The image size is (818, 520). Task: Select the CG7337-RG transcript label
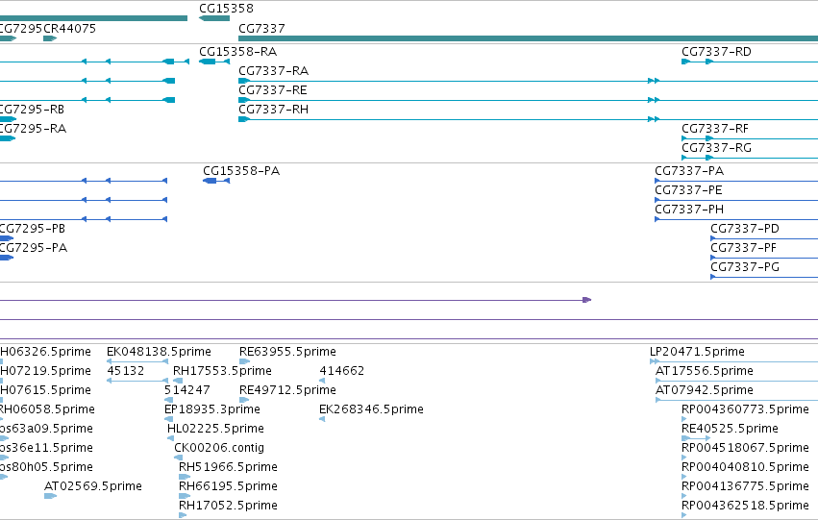717,148
